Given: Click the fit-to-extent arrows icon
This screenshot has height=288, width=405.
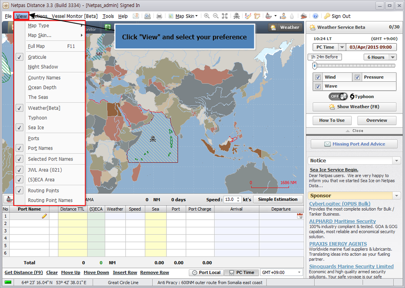Looking at the screenshot, I should point(225,16).
